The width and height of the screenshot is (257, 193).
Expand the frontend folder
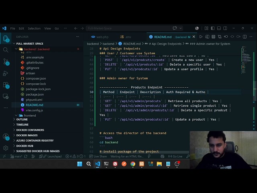coord(16,115)
